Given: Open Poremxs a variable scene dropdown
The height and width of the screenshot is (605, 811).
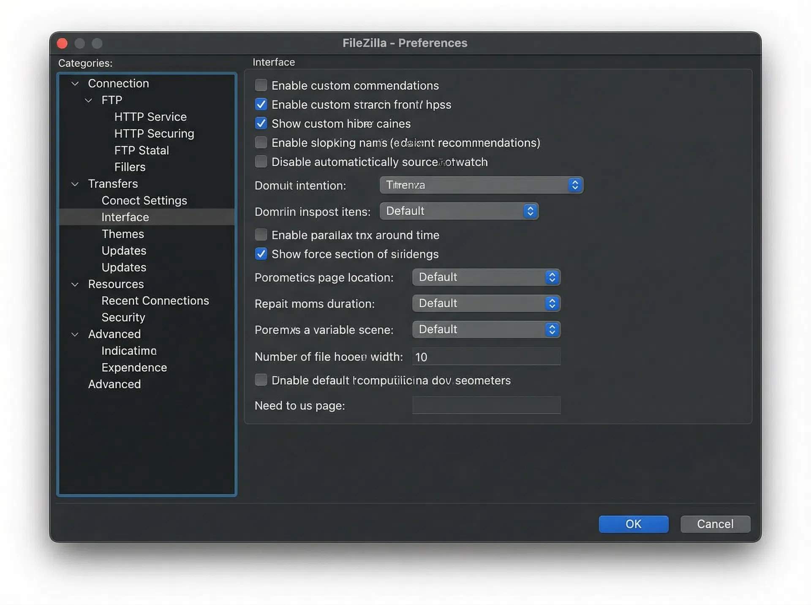Looking at the screenshot, I should (x=487, y=330).
